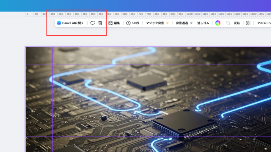
Task: Open the アニメーション animation panel
Action: 264,23
